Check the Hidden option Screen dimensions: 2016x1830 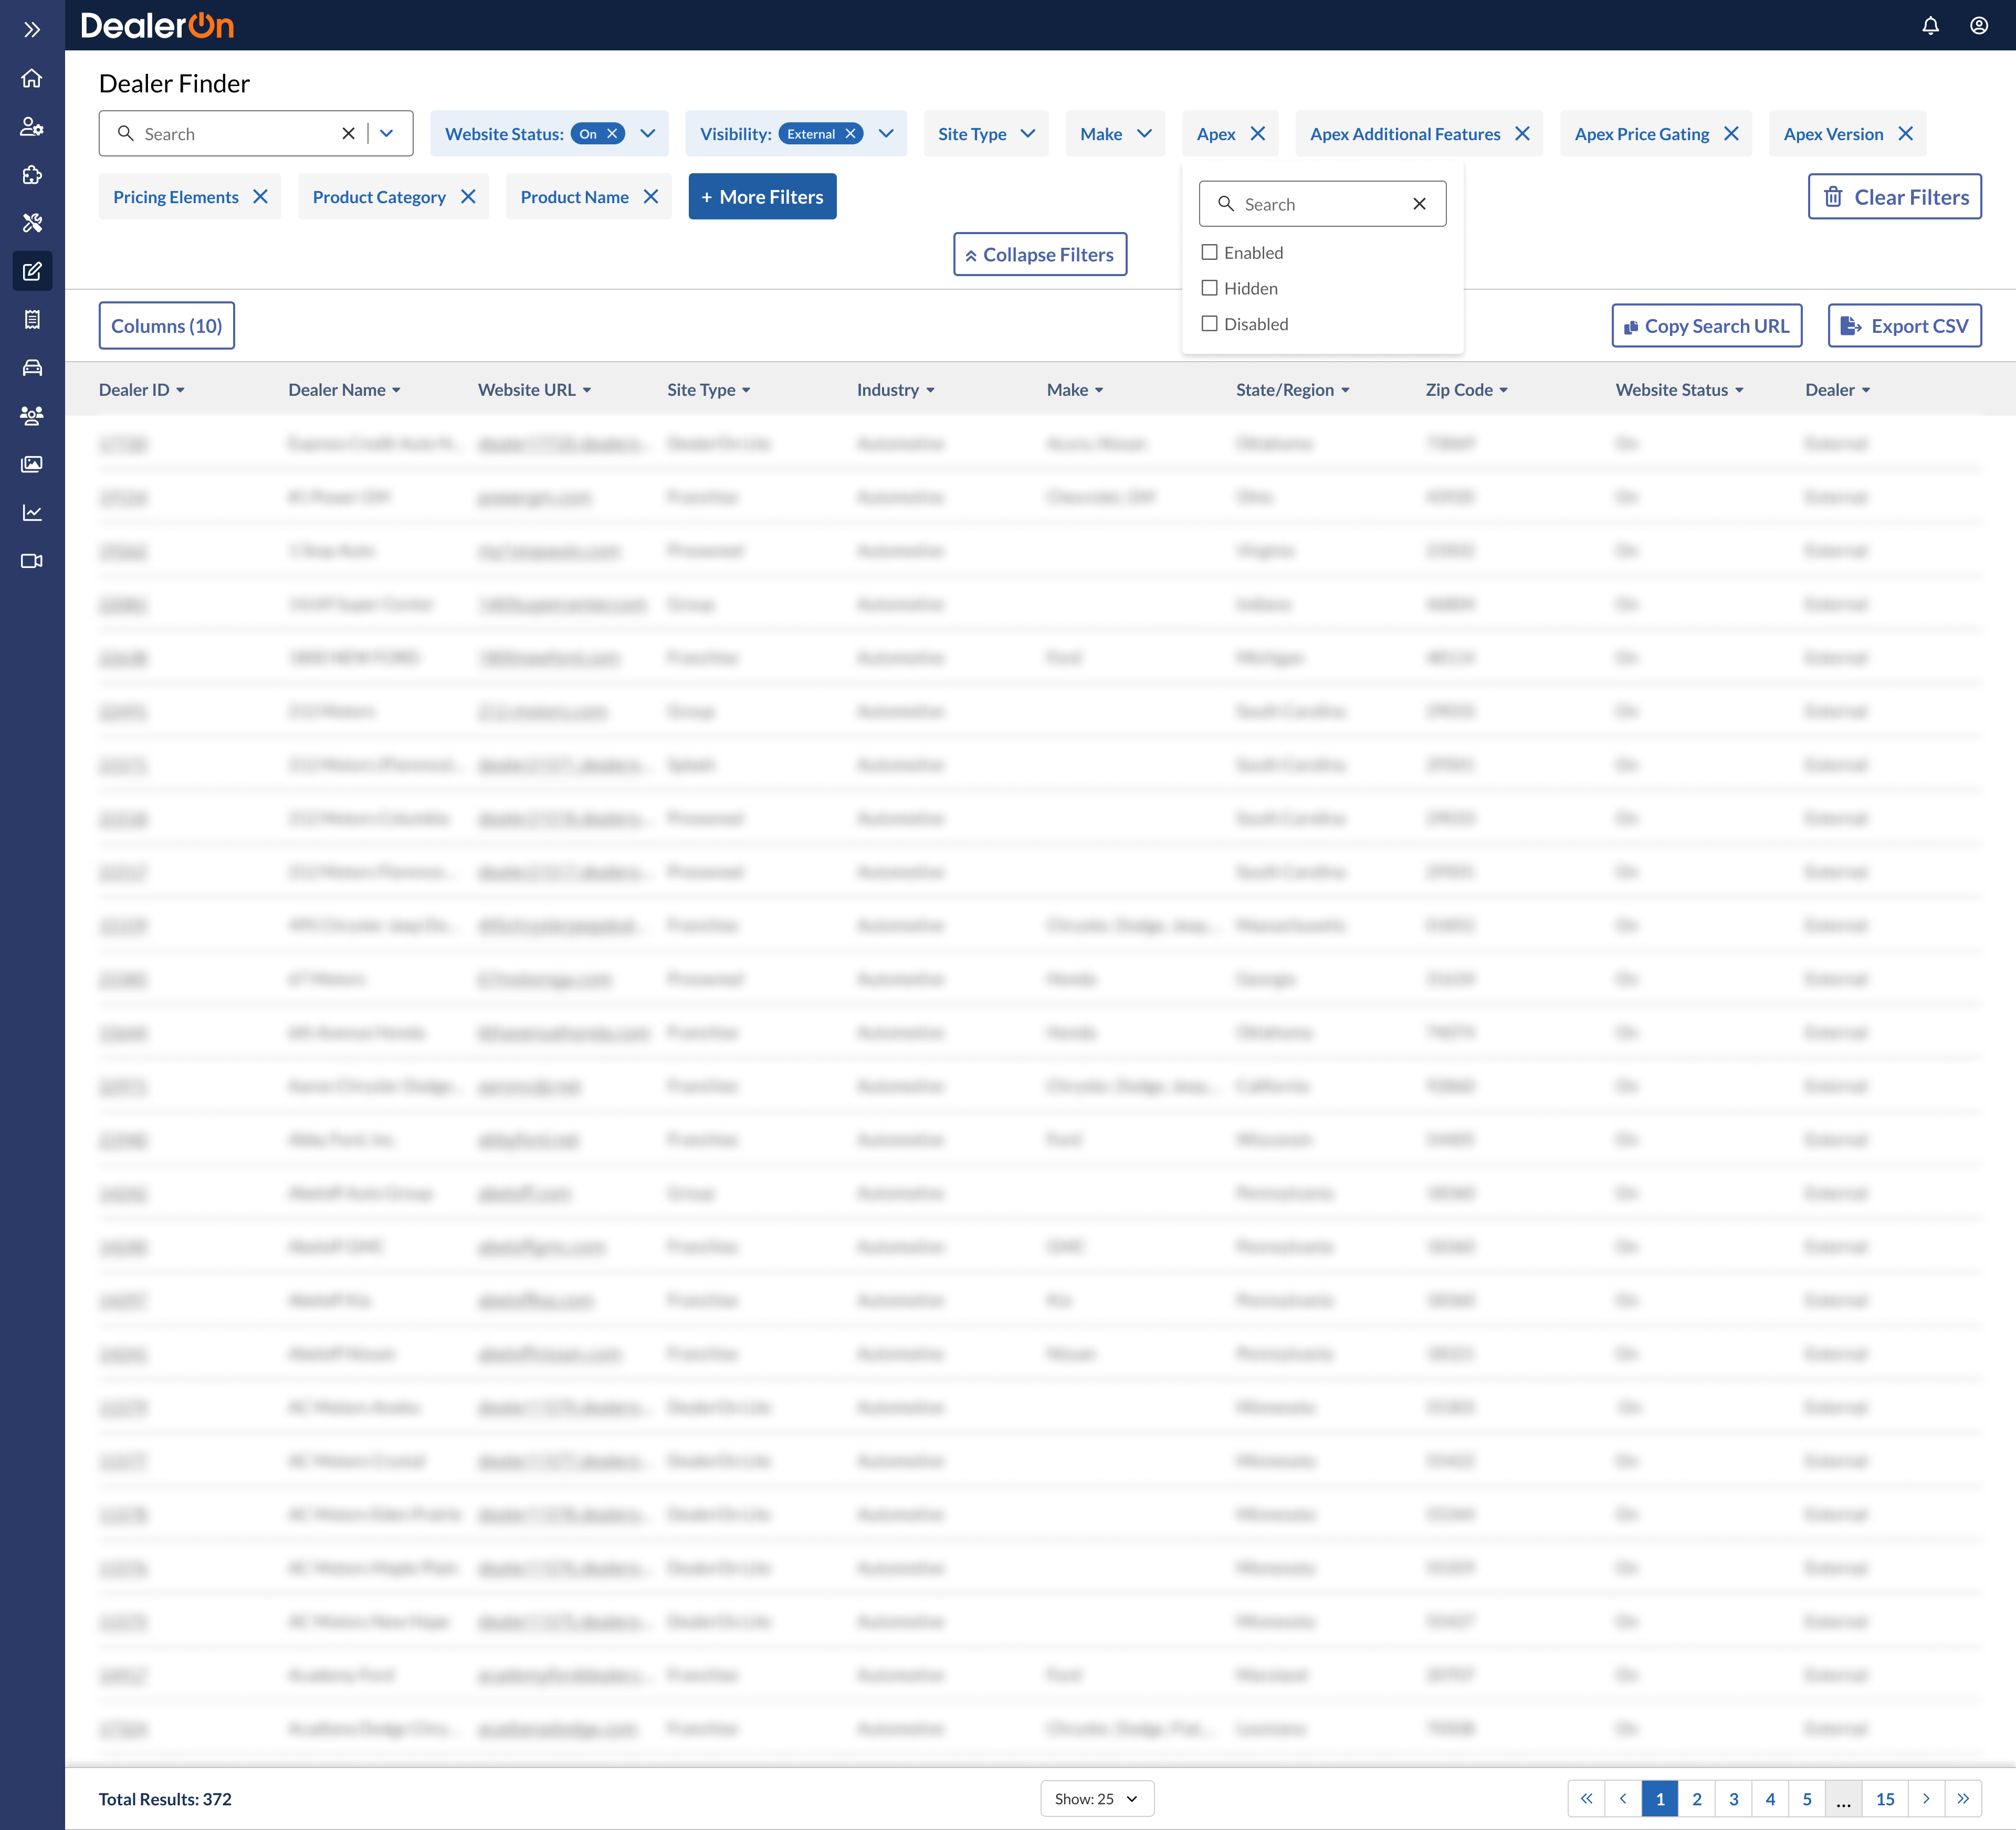click(x=1210, y=288)
